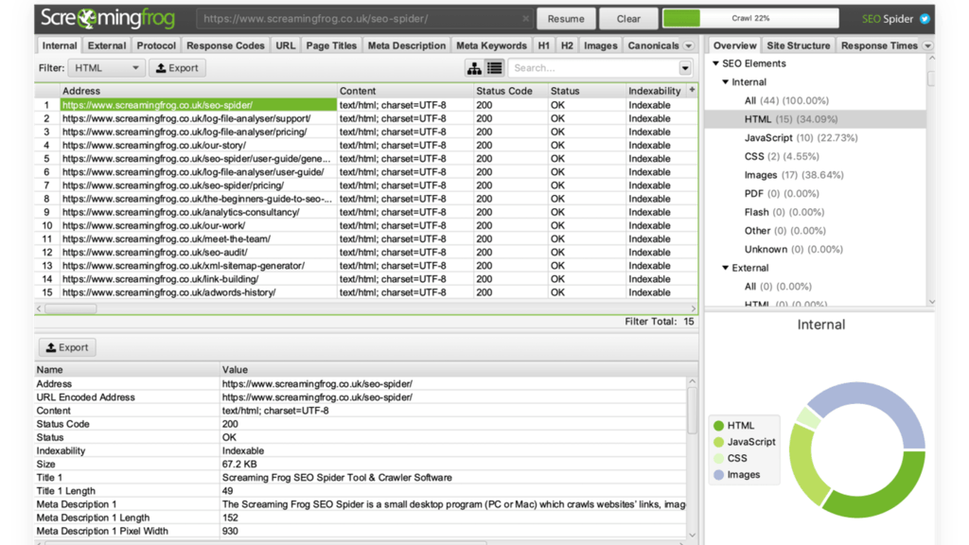Select Images (17) in overview tree
Viewport: 969px width, 545px height.
(794, 175)
